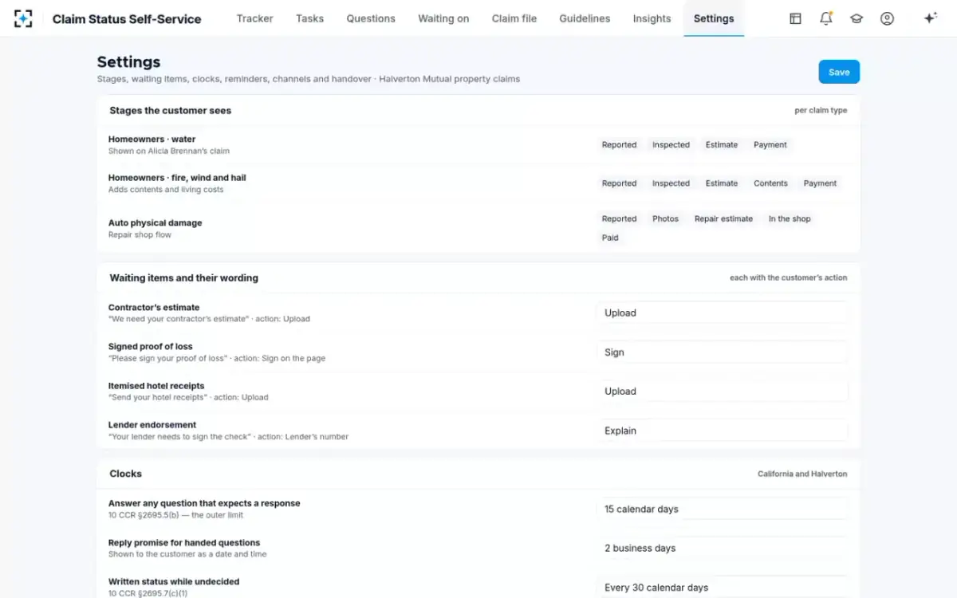Switch to the Tracker tab
Viewport: 957px width, 598px height.
(x=255, y=18)
